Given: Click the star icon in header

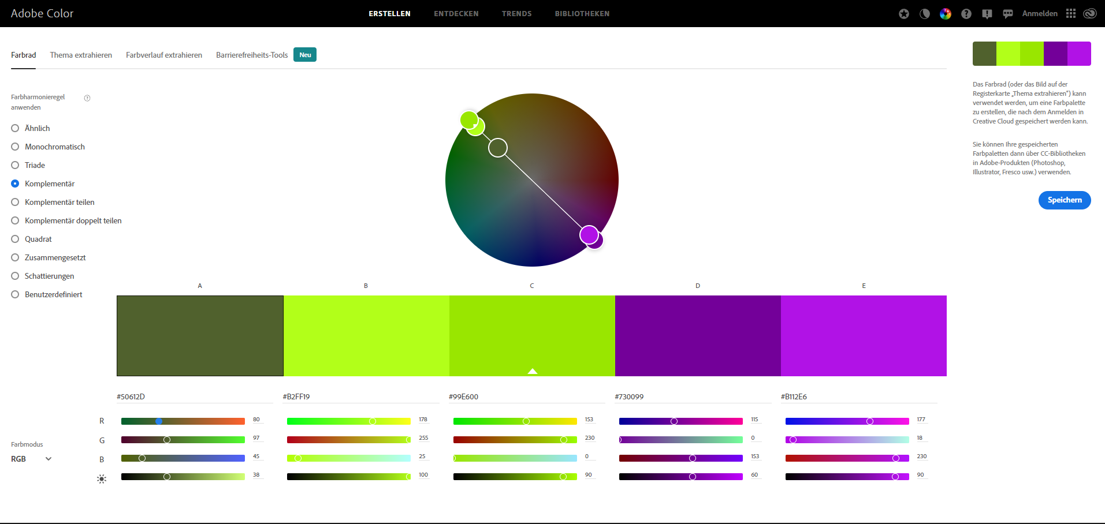Looking at the screenshot, I should click(904, 14).
